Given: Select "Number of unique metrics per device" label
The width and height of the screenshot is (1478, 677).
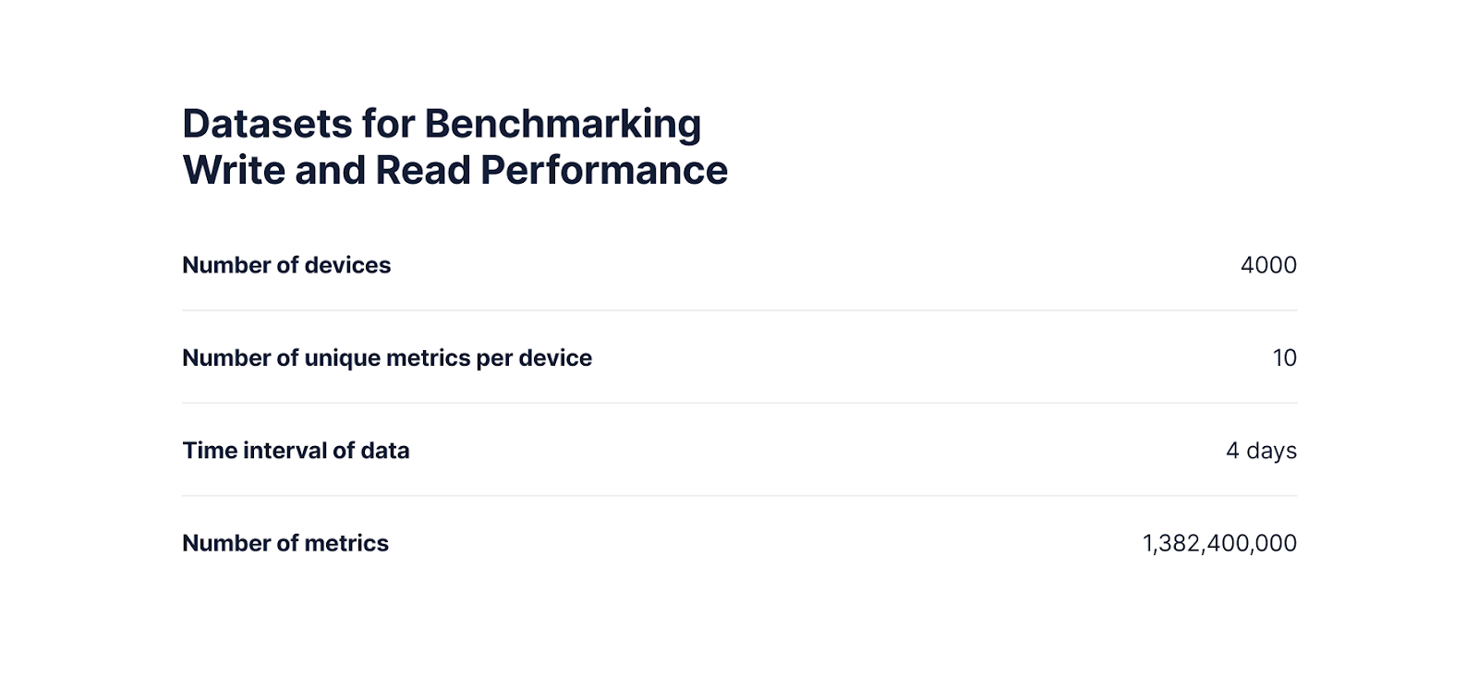Looking at the screenshot, I should click(x=387, y=357).
